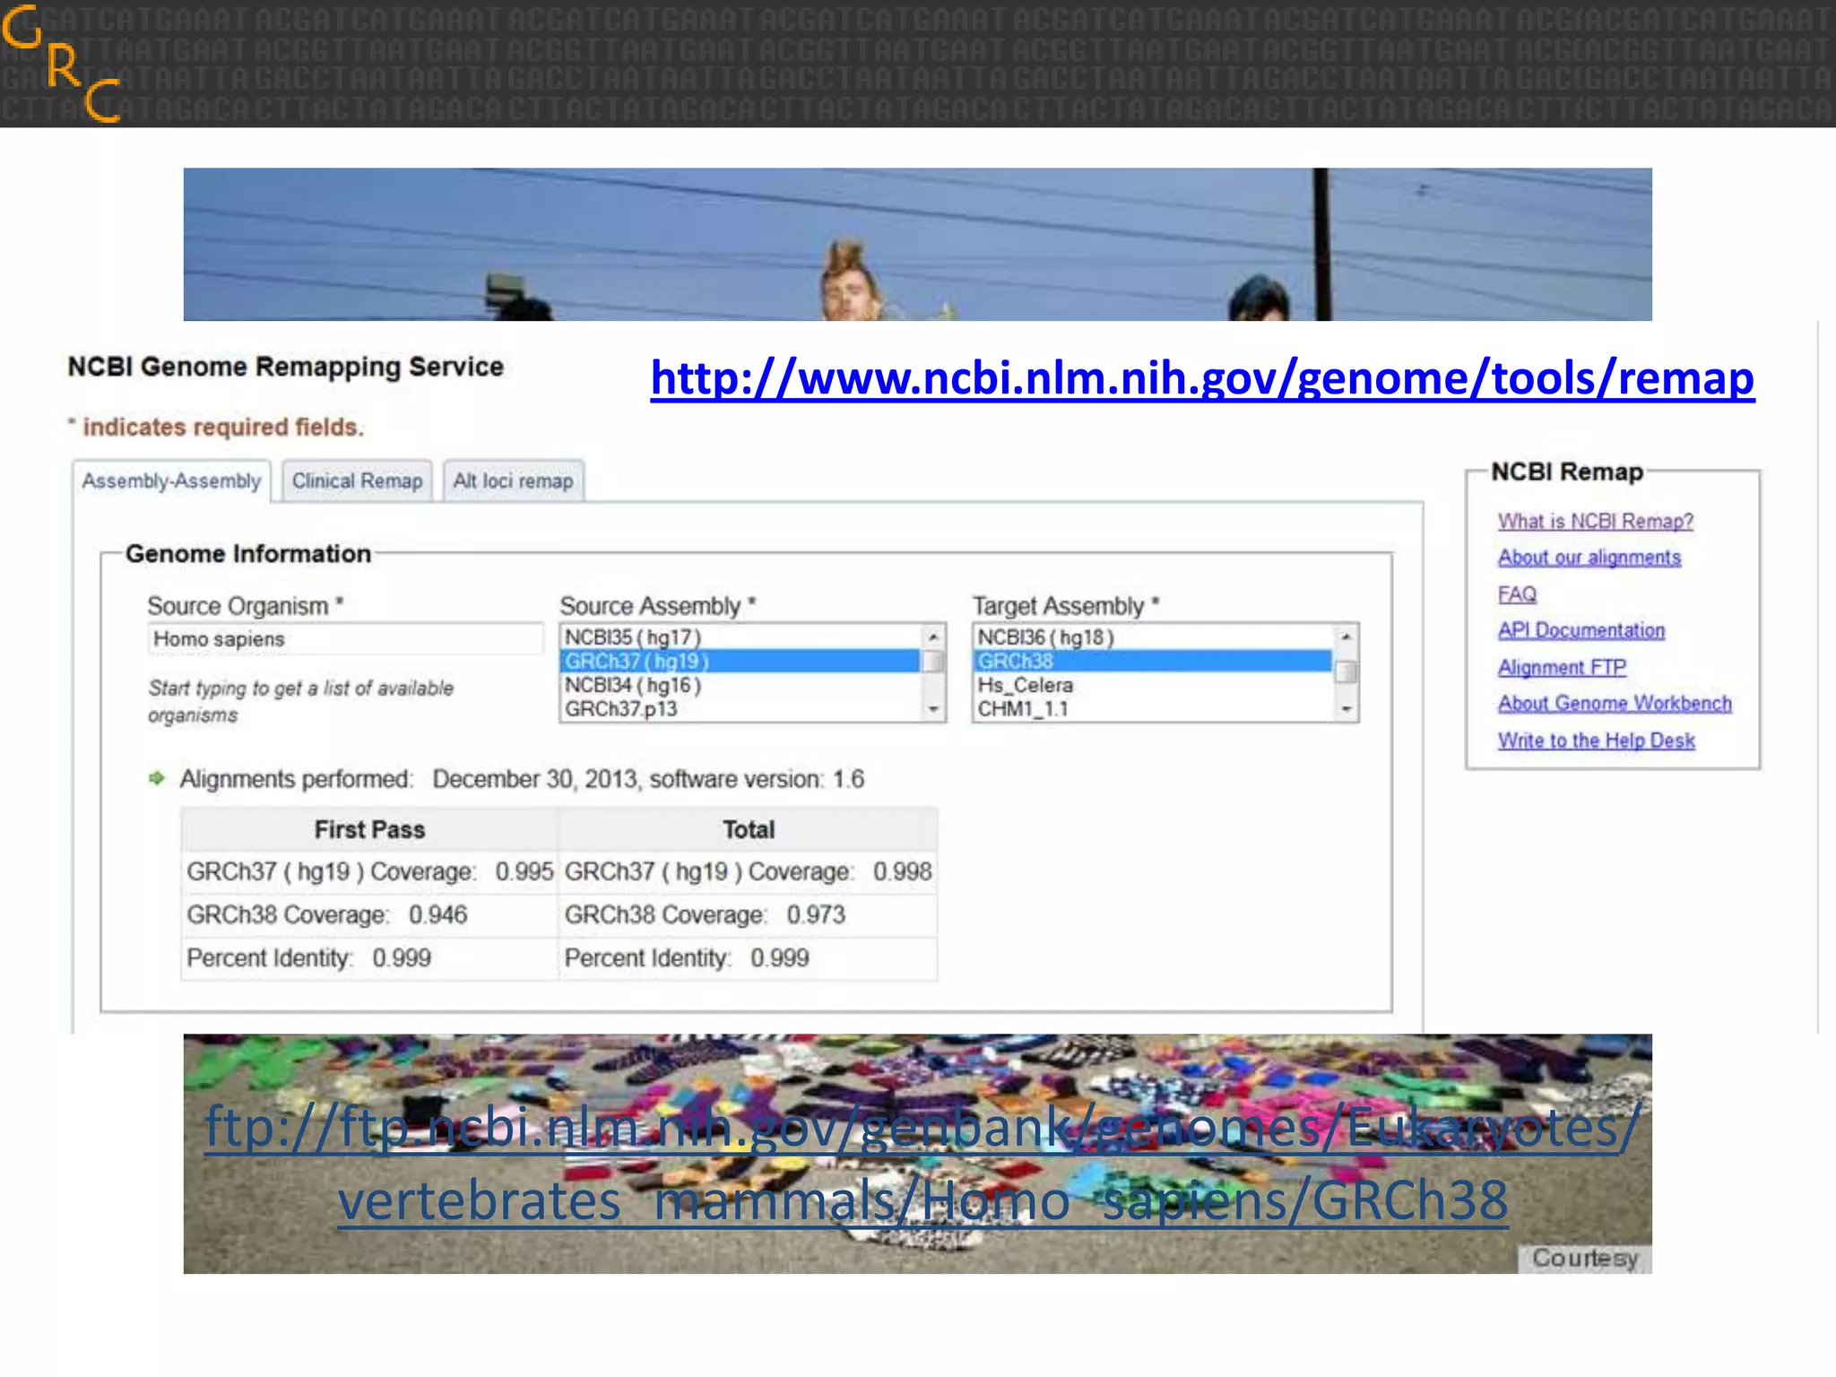Click the green arrow beside Alignments performed
This screenshot has width=1836, height=1377.
tap(157, 778)
